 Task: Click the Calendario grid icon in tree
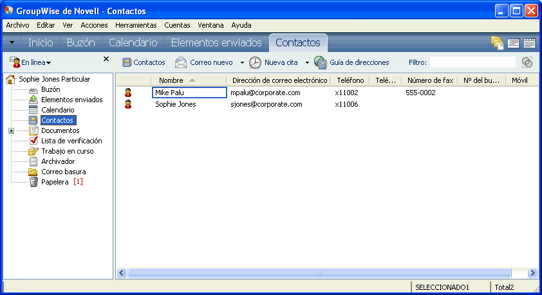[33, 110]
